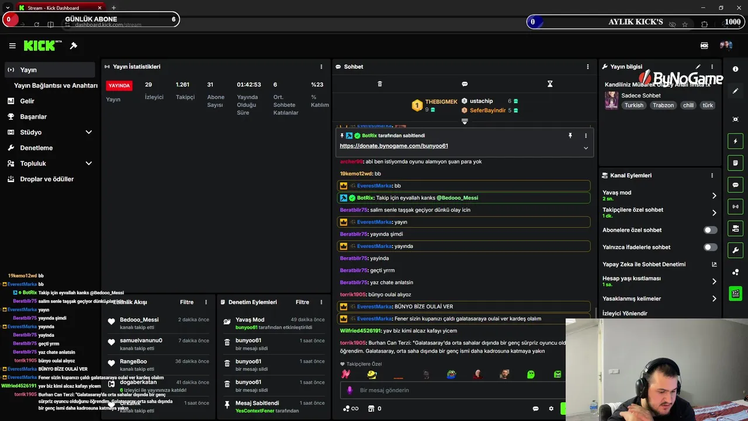Screen dimensions: 748x421
Task: Open the hamburger menu beside the Kick logo
Action: tap(12, 46)
